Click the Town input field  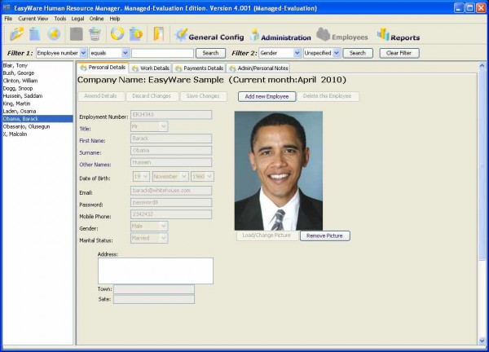(154, 289)
